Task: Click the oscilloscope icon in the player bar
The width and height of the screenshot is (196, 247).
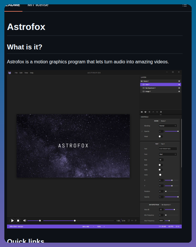Action: (136, 221)
